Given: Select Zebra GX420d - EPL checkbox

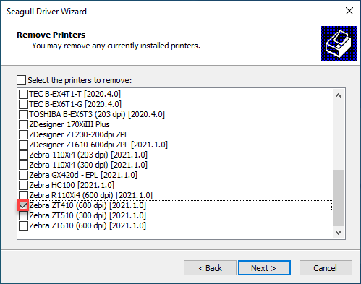Looking at the screenshot, I should 23,175.
